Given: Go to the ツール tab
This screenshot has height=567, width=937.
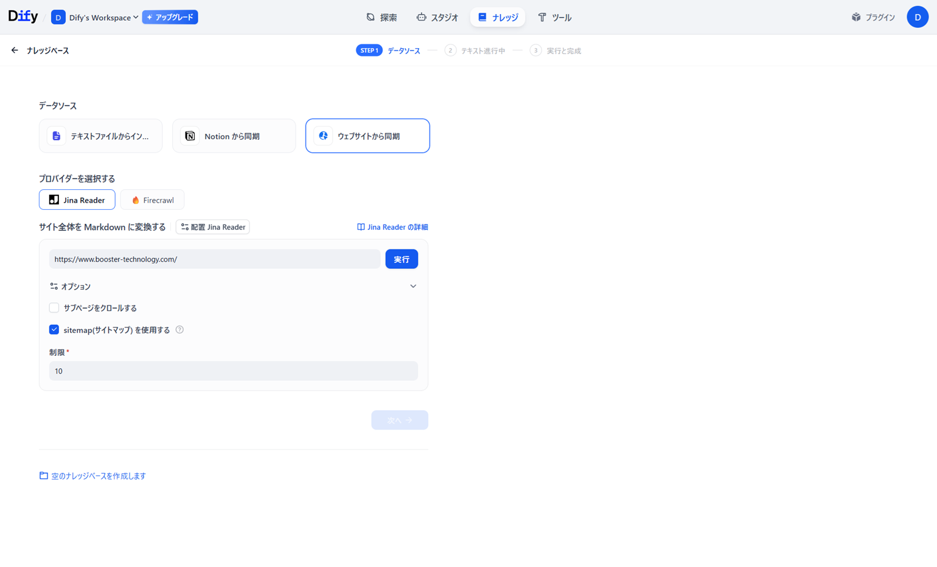Looking at the screenshot, I should [554, 18].
